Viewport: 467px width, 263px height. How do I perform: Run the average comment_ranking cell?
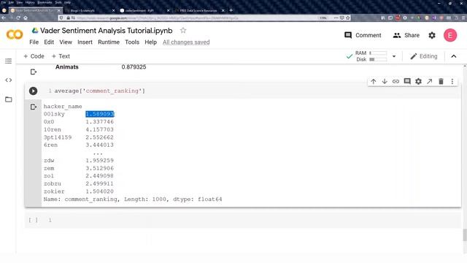[x=33, y=91]
